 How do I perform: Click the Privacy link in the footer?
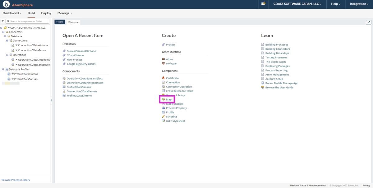[366, 186]
